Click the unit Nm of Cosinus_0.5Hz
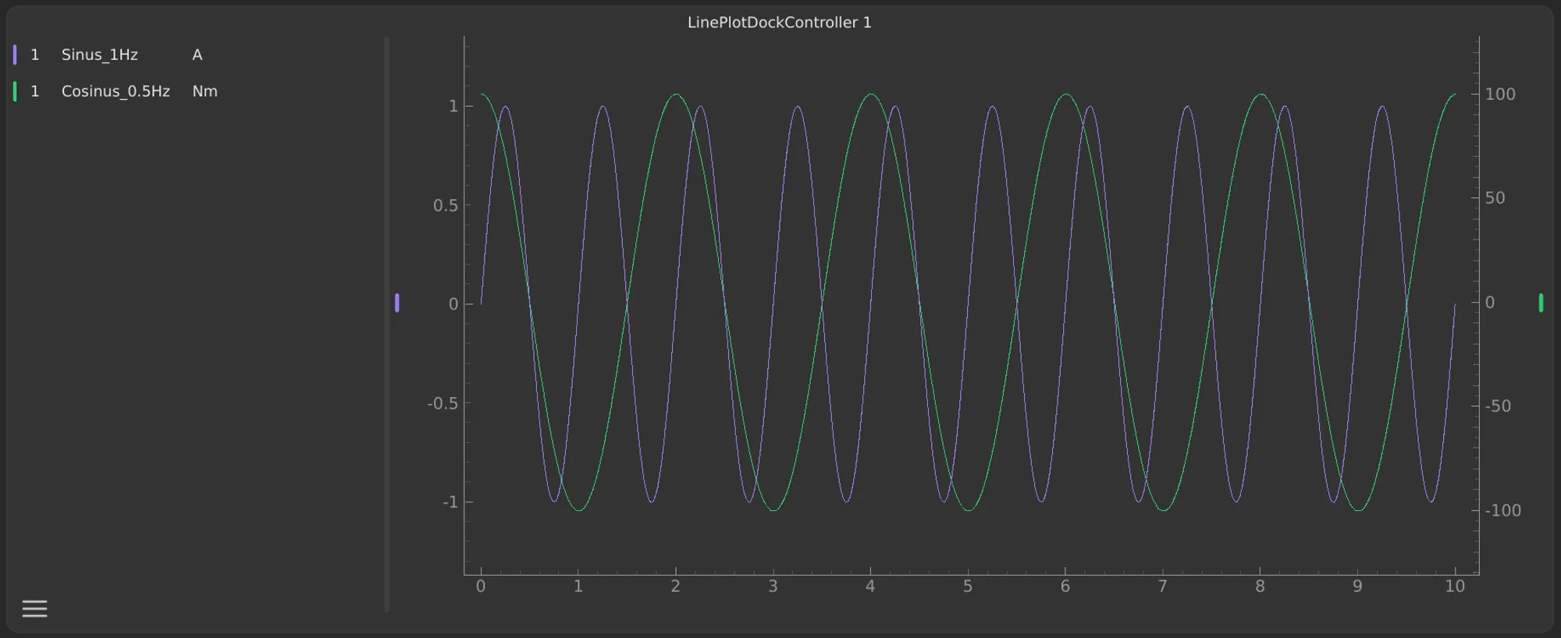The width and height of the screenshot is (1561, 638). pyautogui.click(x=204, y=91)
